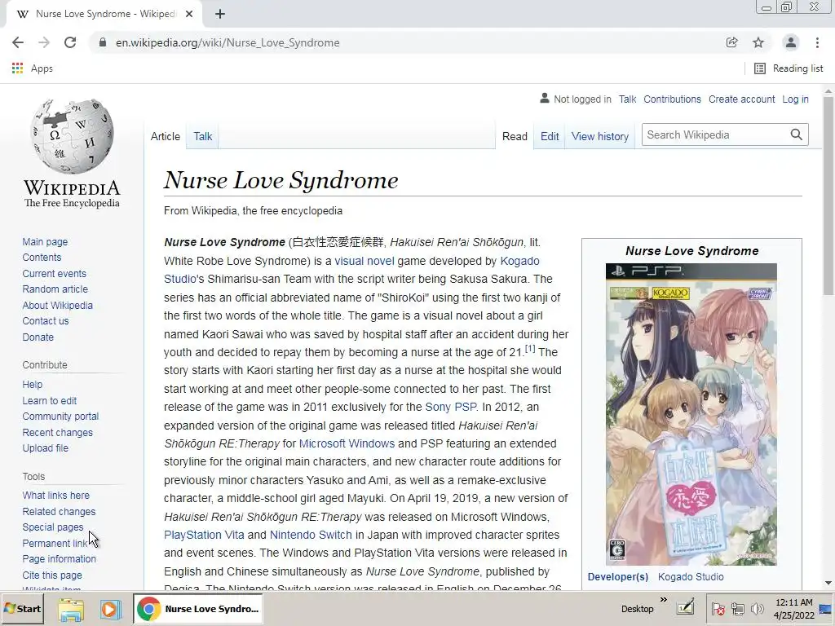Click the user Talk link in top bar

627,99
